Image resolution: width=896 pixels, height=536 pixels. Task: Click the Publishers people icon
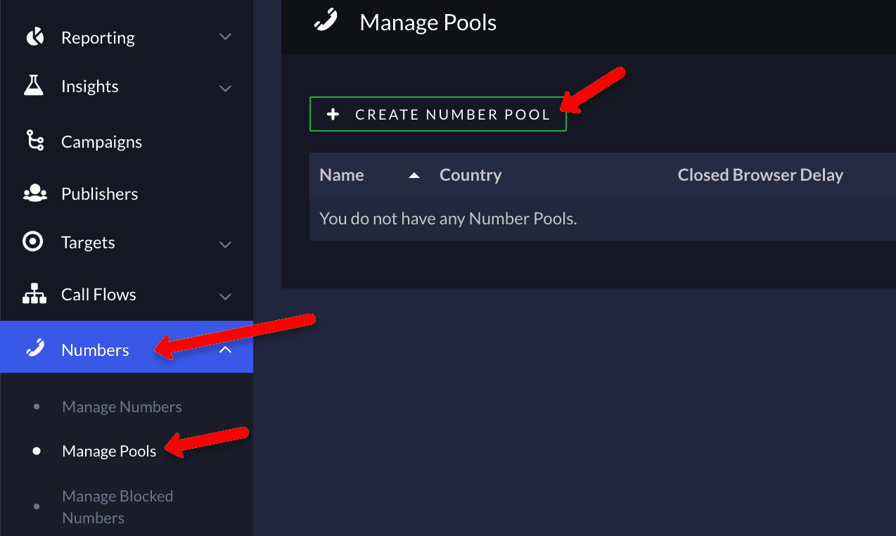tap(34, 193)
